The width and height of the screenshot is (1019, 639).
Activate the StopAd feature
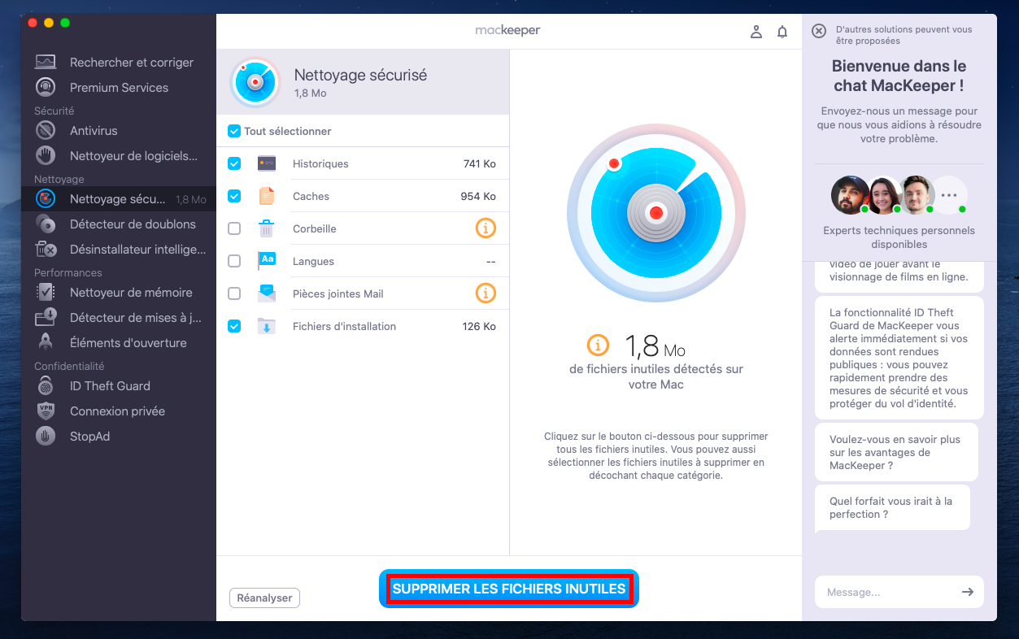91,436
